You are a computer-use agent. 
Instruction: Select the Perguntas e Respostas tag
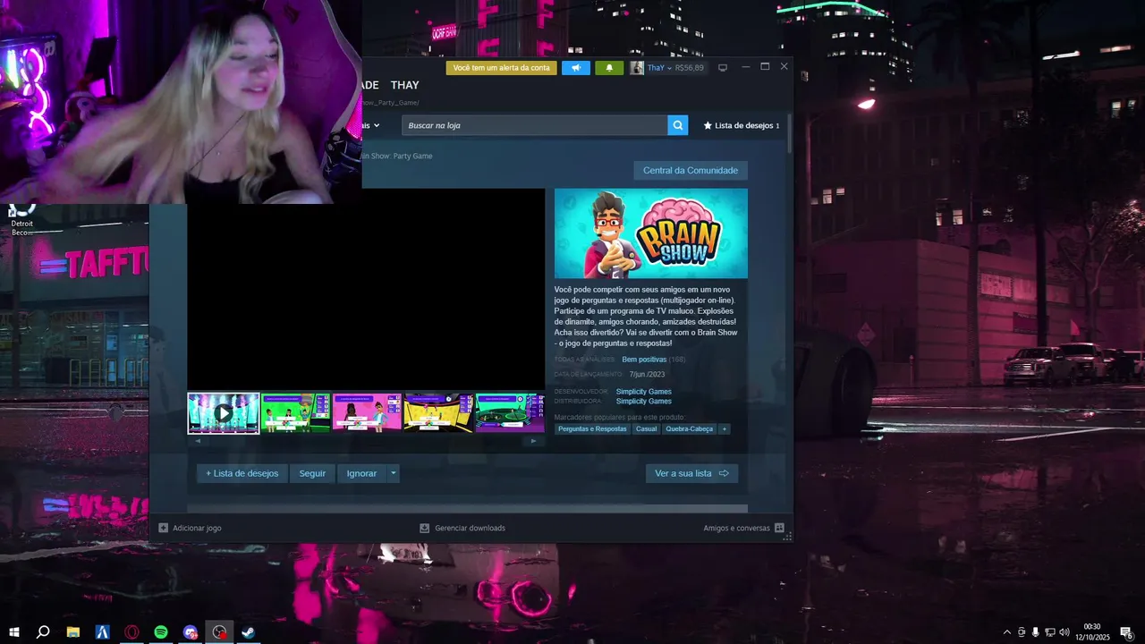592,429
